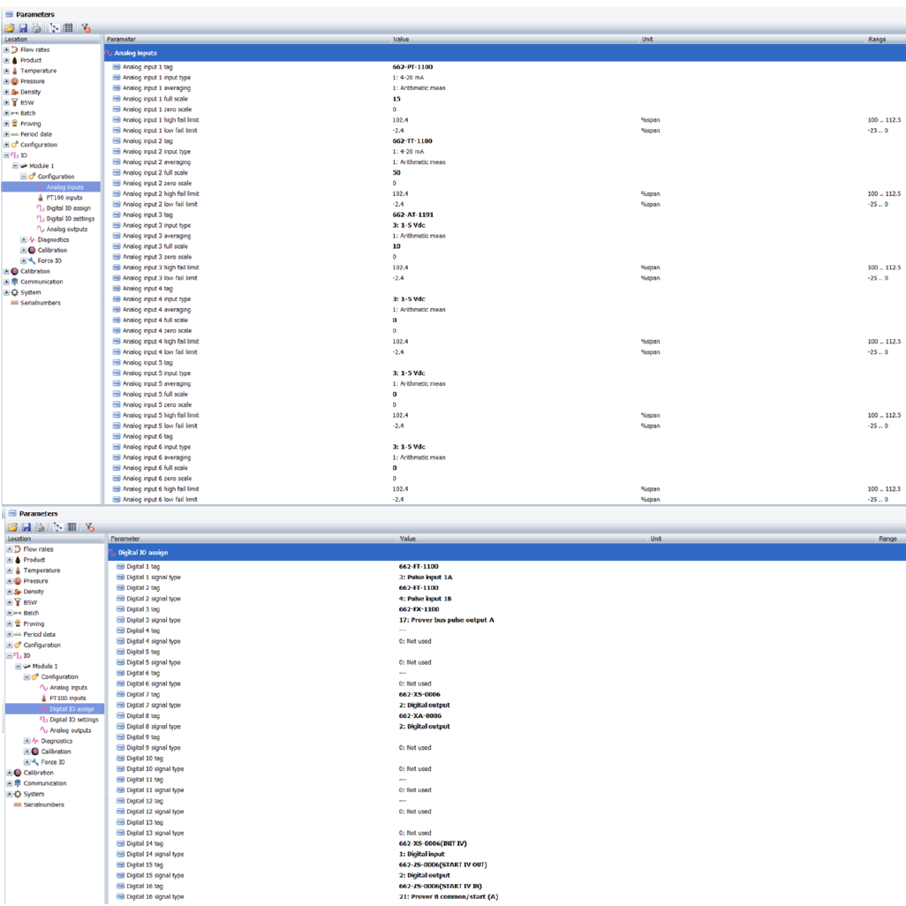Click value 662-PT-1100 for Analog input 1 tag
The image size is (906, 906).
(412, 67)
